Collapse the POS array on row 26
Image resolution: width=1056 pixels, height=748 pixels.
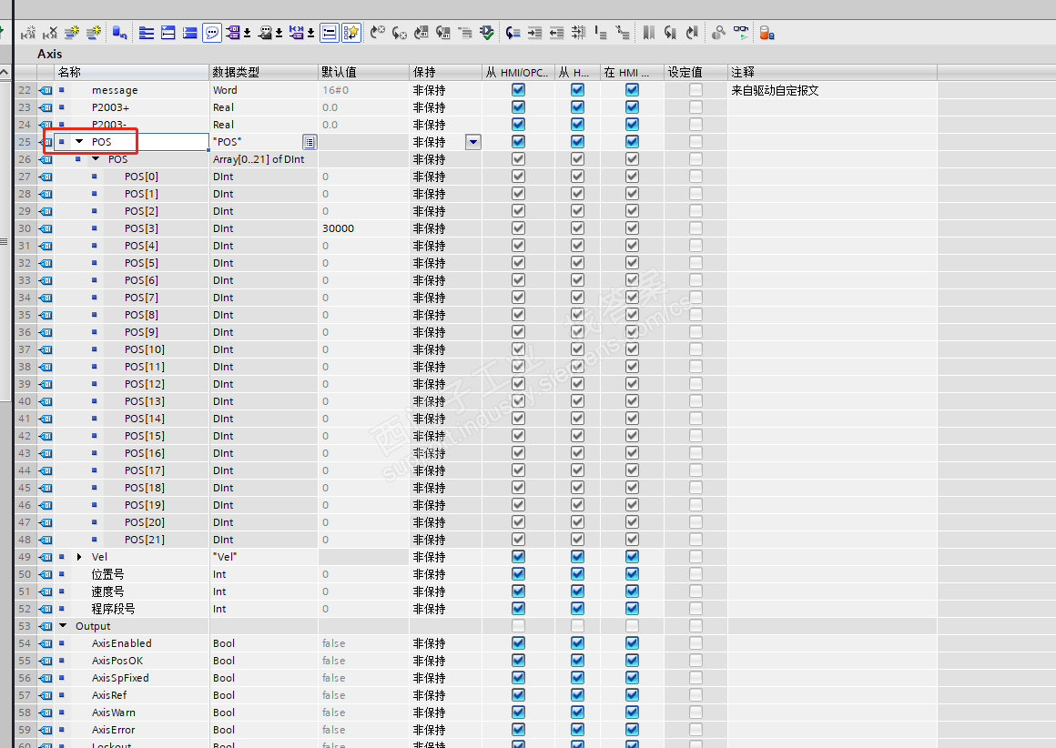pyautogui.click(x=96, y=159)
